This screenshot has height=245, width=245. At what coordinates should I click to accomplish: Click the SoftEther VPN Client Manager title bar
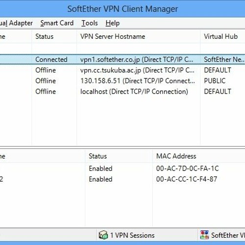coord(122,9)
